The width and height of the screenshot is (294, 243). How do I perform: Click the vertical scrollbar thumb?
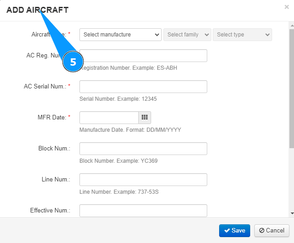coord(291,87)
